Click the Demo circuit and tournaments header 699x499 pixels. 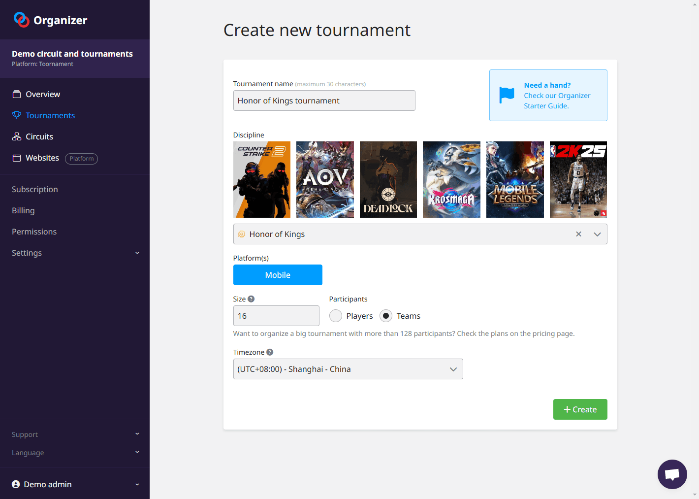click(75, 58)
